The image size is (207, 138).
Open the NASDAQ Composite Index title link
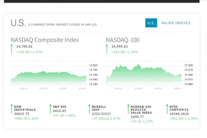pyautogui.click(x=45, y=40)
